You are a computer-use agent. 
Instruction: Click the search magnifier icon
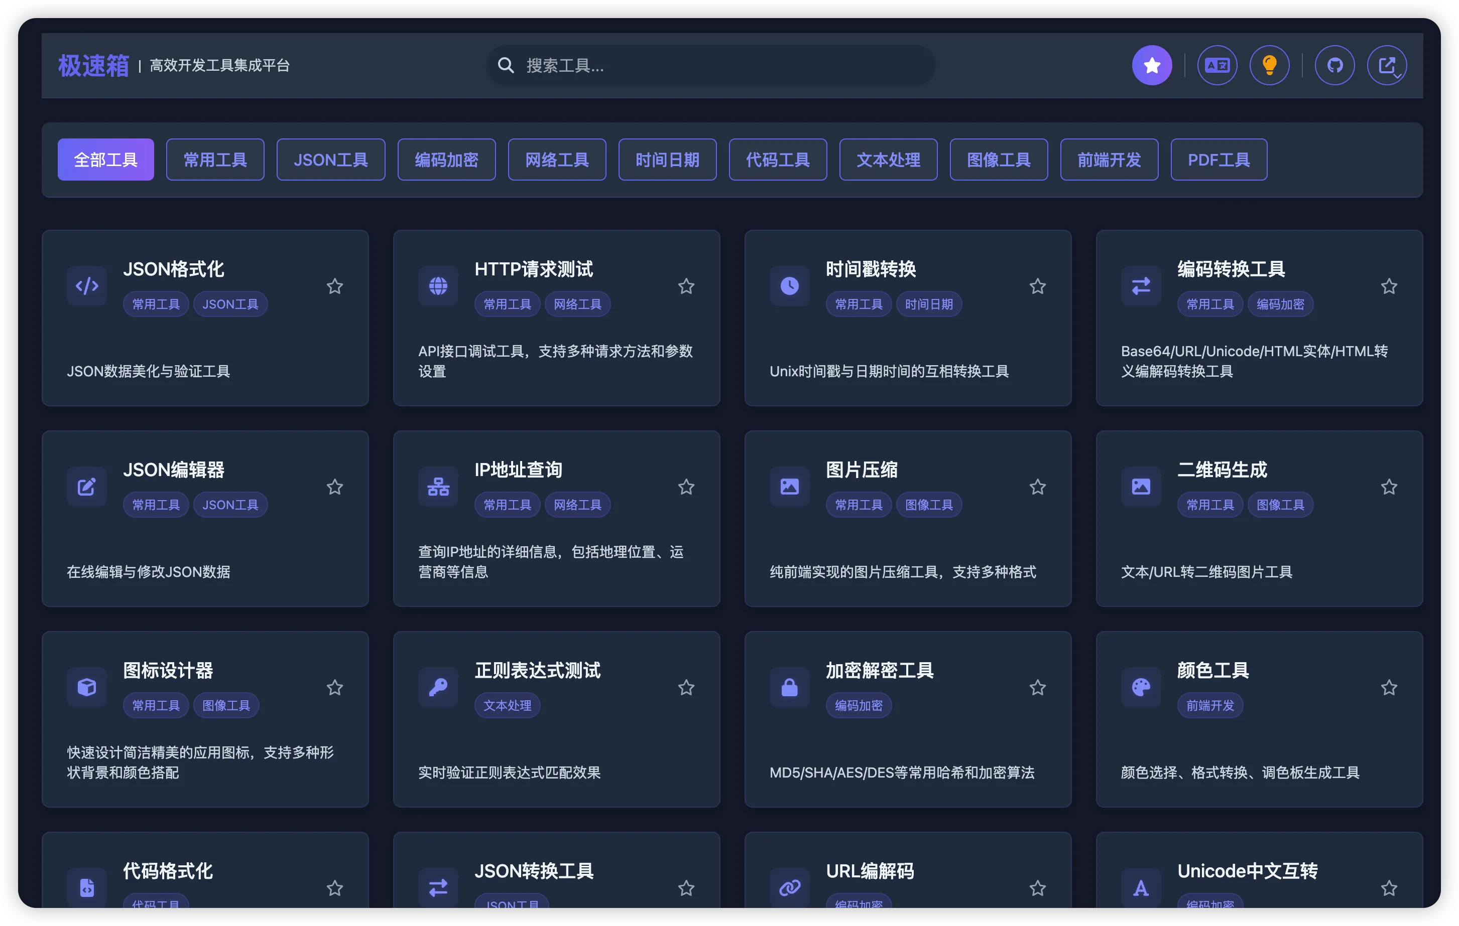[x=506, y=65]
